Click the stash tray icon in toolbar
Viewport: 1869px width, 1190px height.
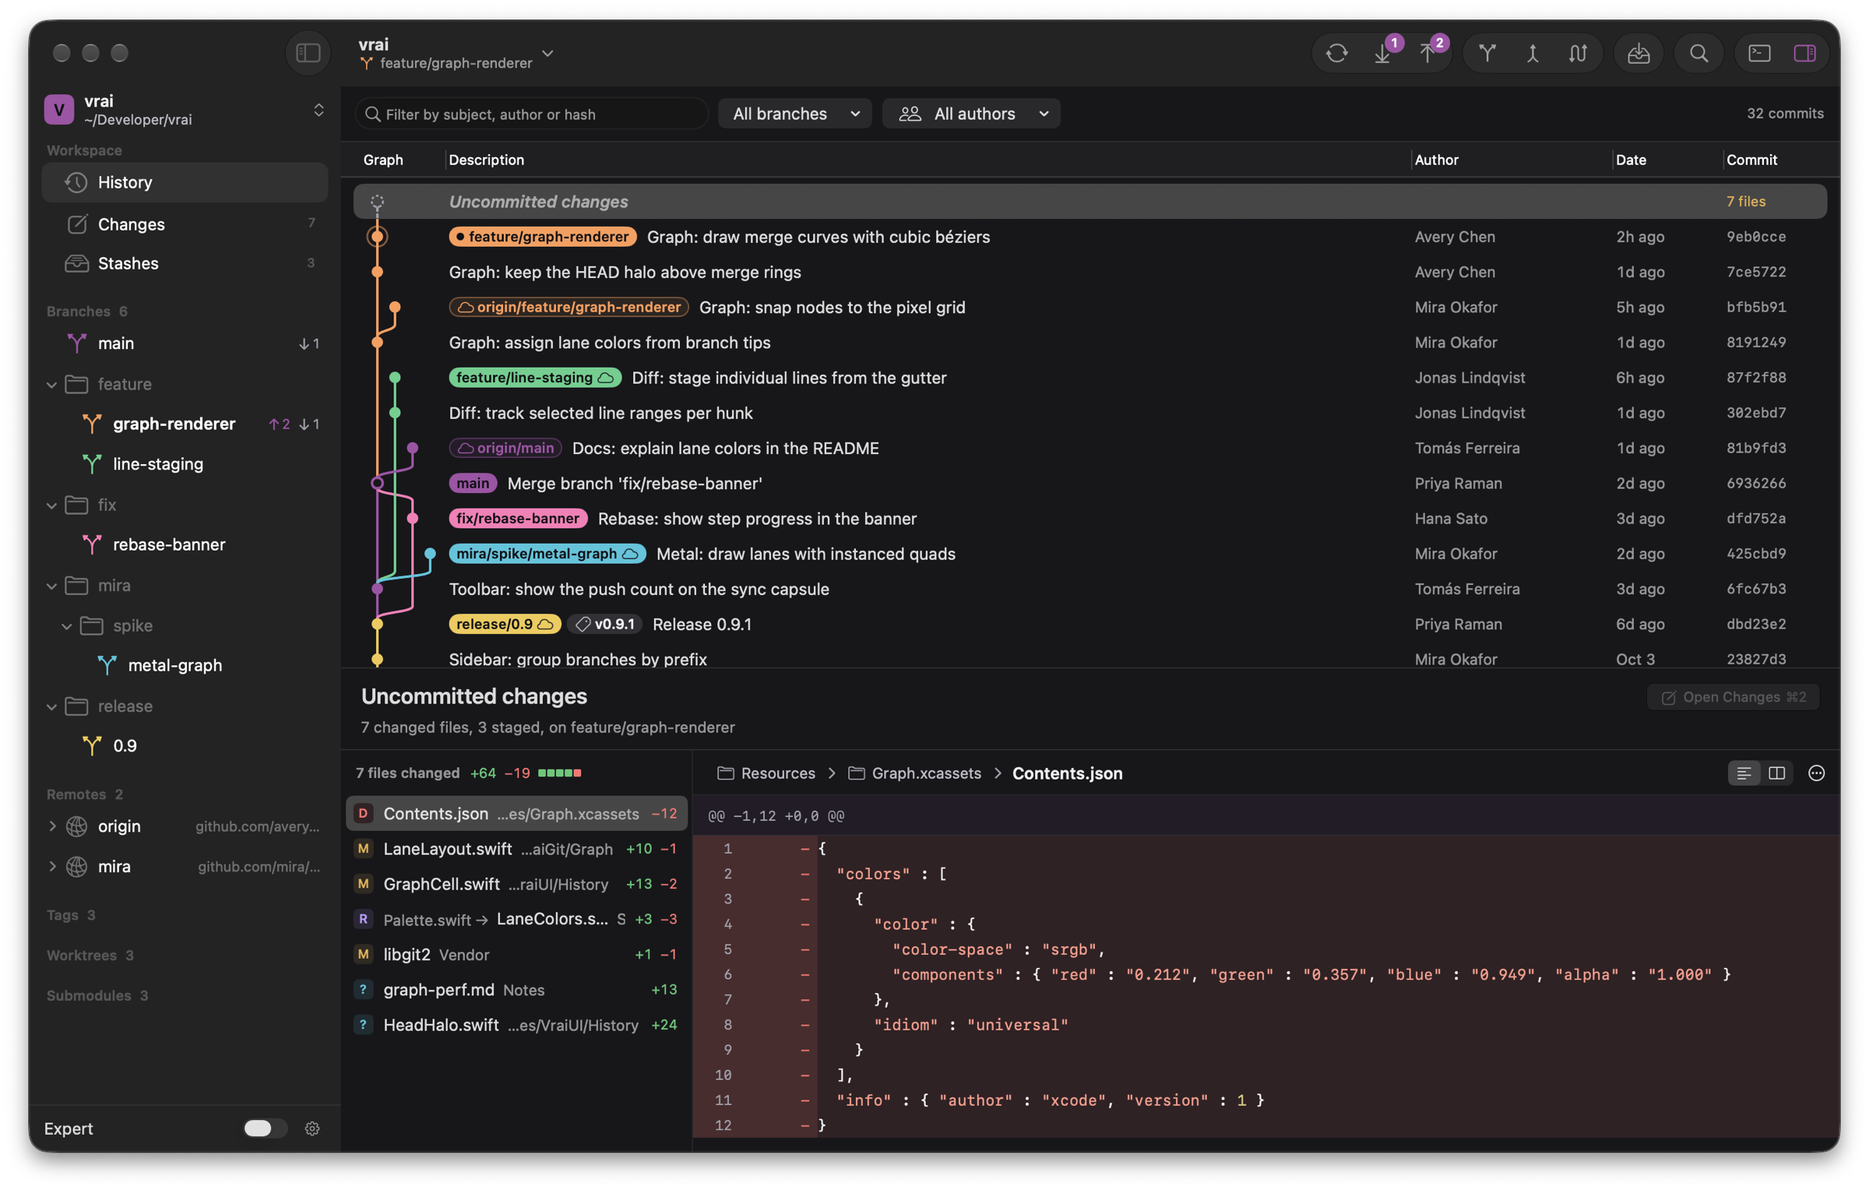1638,53
